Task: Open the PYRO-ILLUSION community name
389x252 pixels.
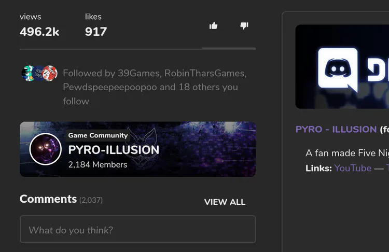Action: (x=114, y=150)
